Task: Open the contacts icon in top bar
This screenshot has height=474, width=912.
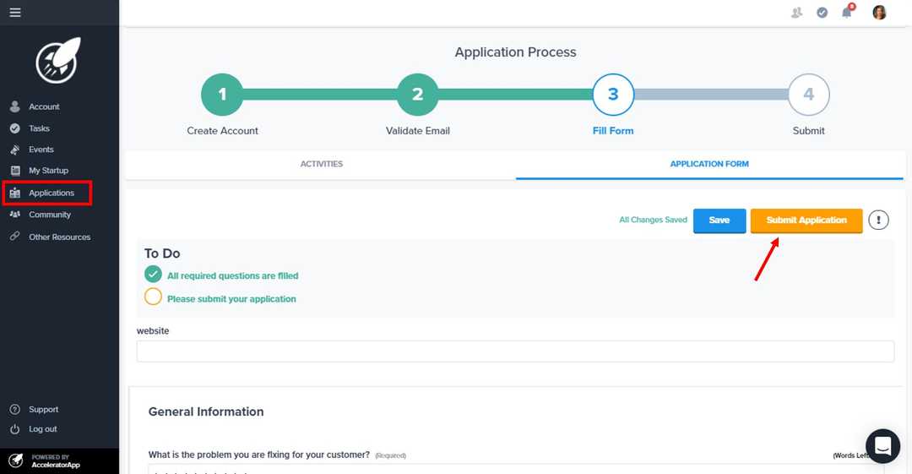Action: pyautogui.click(x=797, y=12)
